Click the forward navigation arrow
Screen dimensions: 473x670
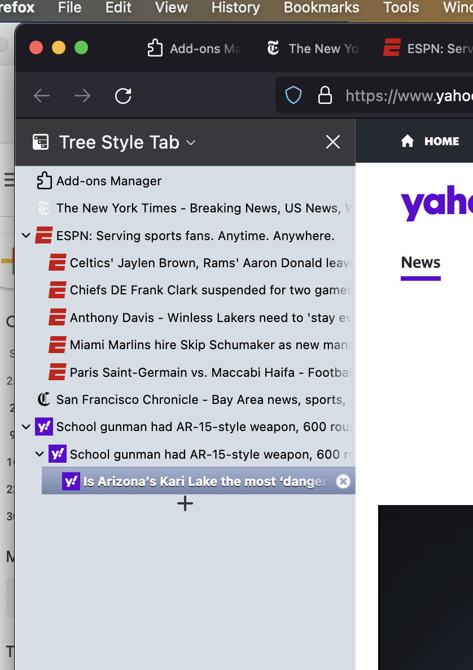coord(82,96)
